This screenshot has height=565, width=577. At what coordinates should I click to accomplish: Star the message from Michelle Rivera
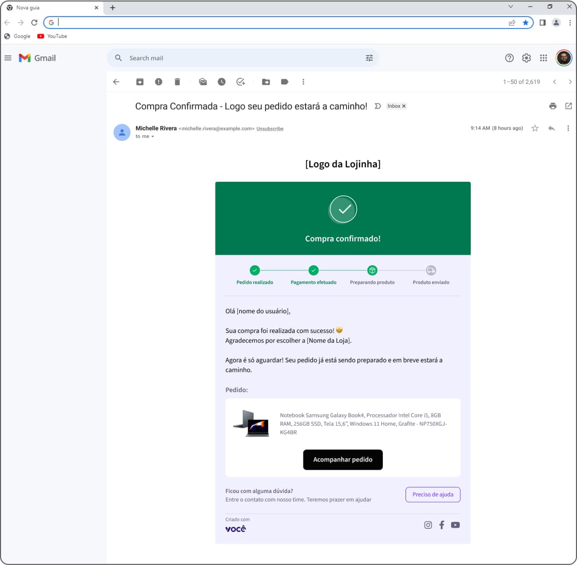click(x=535, y=128)
